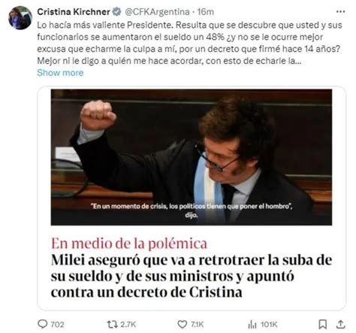
Task: Click the 7.1K likes count
Action: (x=198, y=325)
